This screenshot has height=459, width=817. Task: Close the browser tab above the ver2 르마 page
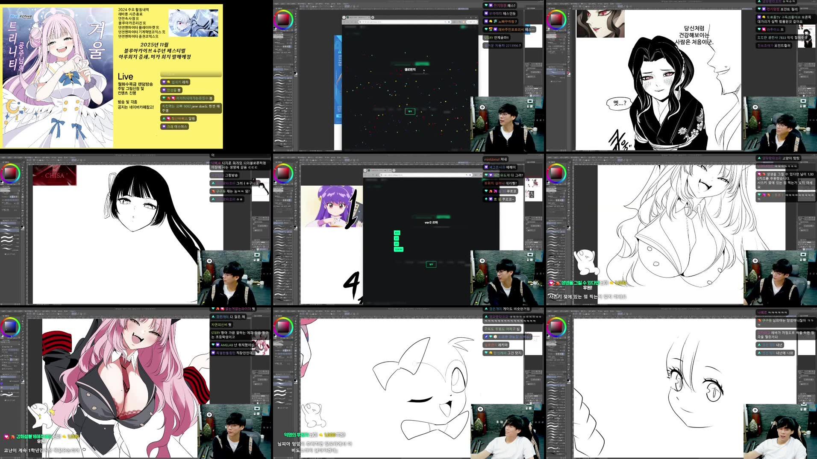390,171
